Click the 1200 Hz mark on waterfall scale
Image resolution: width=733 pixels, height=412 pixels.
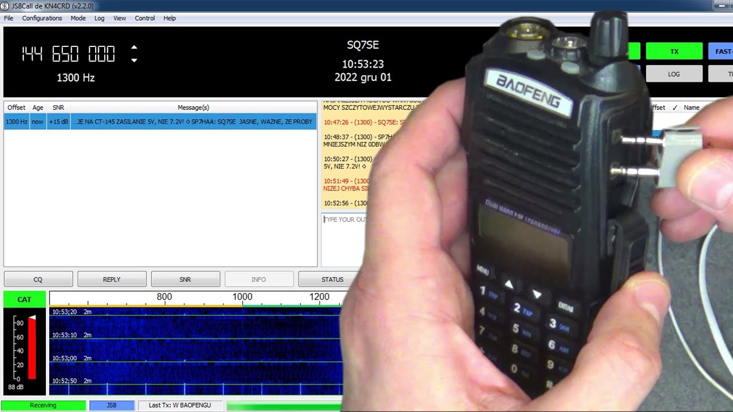319,296
